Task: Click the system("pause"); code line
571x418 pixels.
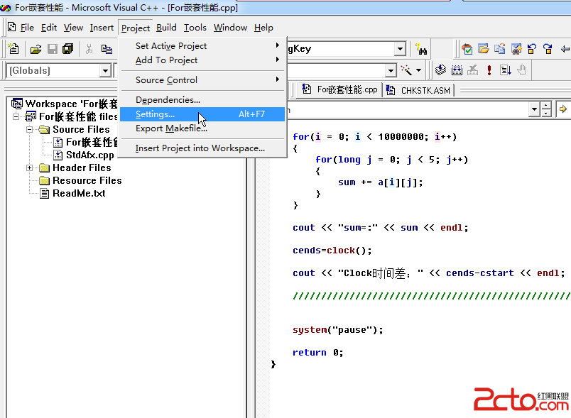Action: coord(337,330)
